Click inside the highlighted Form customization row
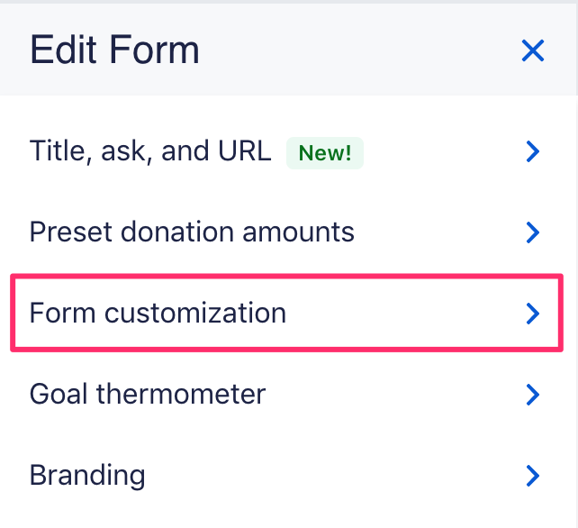Viewport: 578px width, 528px height. 360,314
